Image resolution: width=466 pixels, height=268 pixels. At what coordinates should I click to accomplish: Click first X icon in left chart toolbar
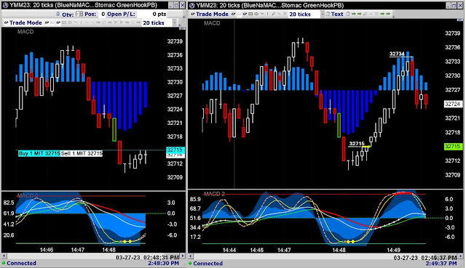coord(116,23)
